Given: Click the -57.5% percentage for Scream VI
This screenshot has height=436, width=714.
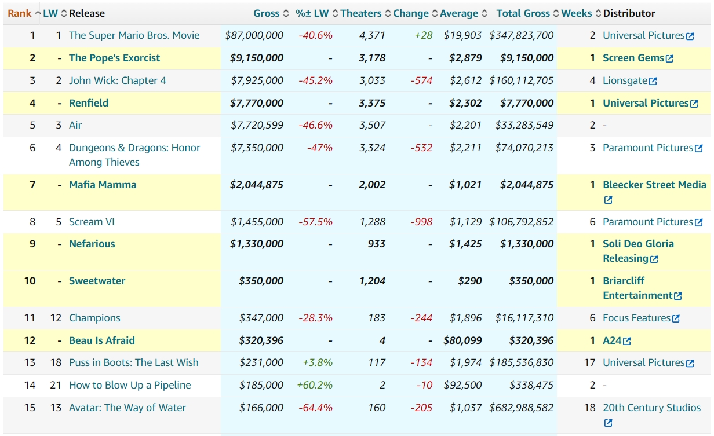Looking at the screenshot, I should pyautogui.click(x=316, y=222).
